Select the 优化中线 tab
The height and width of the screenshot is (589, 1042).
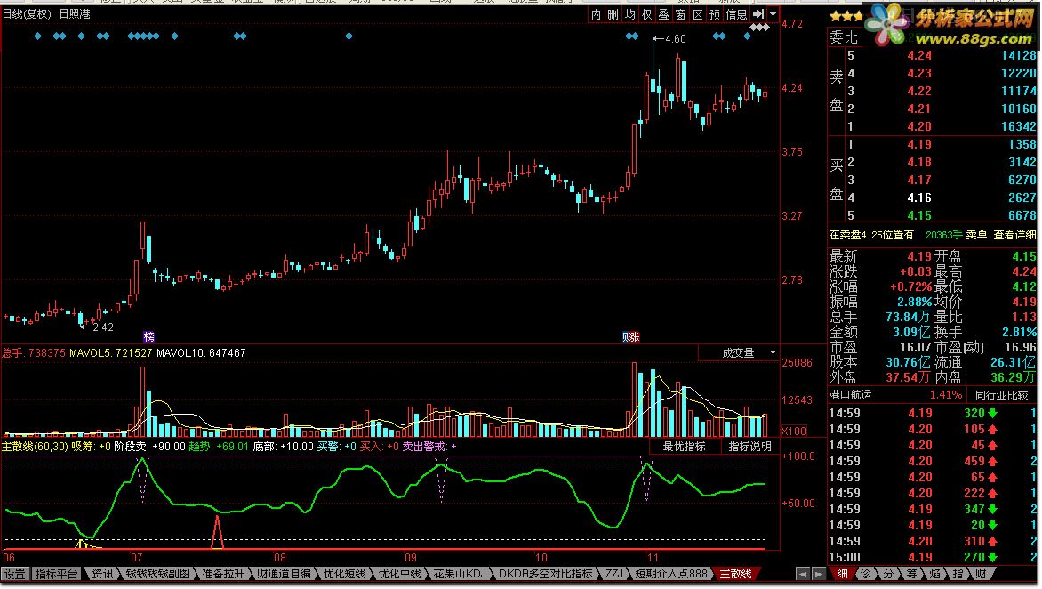pos(399,573)
